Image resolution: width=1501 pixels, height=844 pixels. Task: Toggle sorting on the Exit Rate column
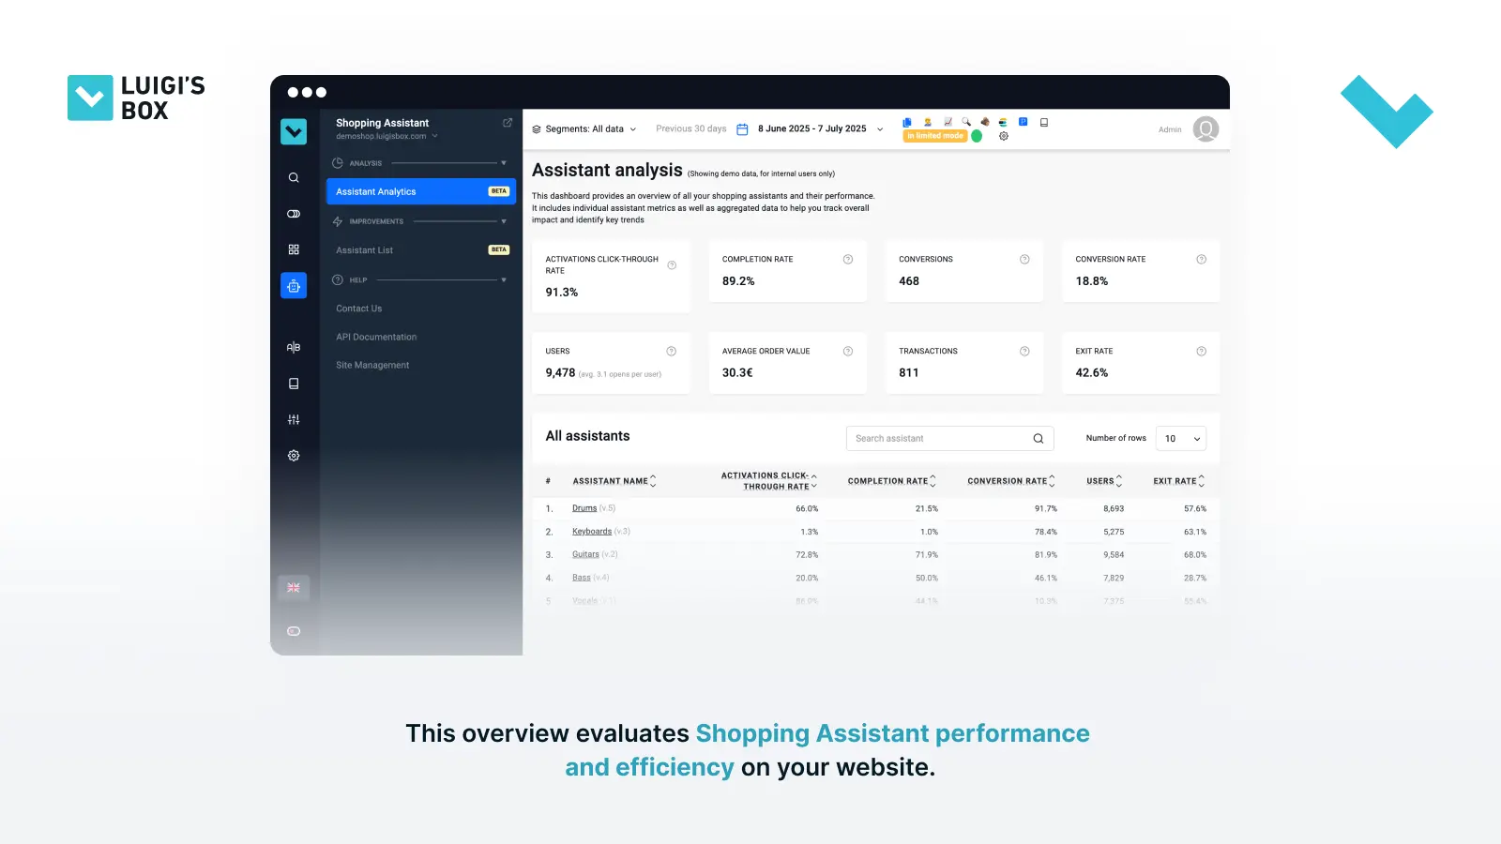click(x=1178, y=481)
